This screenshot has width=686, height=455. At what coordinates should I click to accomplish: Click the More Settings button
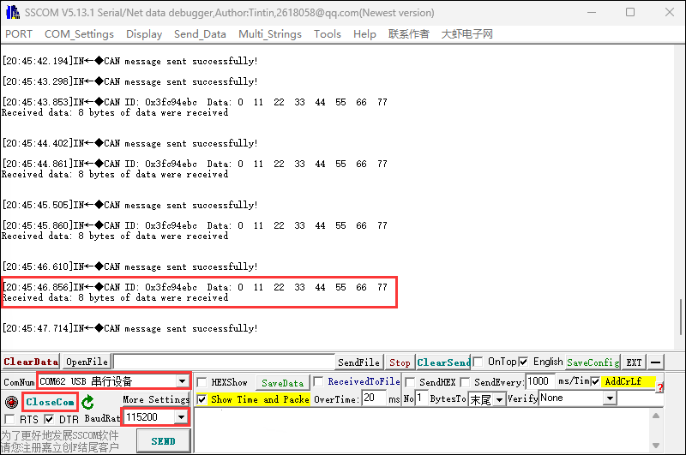[x=156, y=399]
